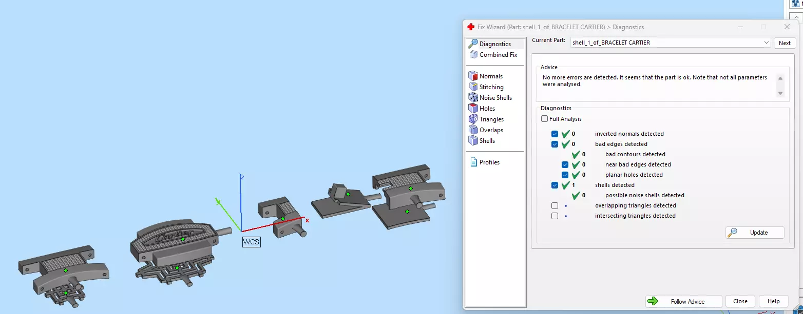Open the Profiles page
Viewport: 803px width, 314px height.
485,162
